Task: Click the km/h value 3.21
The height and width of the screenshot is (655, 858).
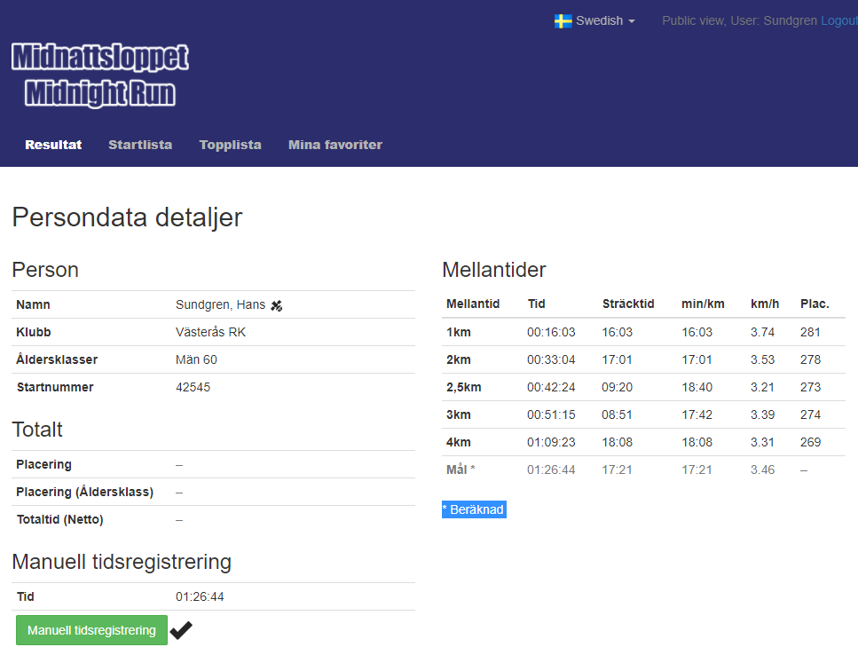Action: 763,388
